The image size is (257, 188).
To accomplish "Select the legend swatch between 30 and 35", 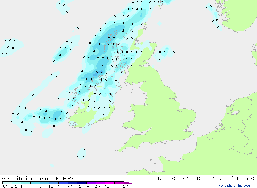I will 91,183.
